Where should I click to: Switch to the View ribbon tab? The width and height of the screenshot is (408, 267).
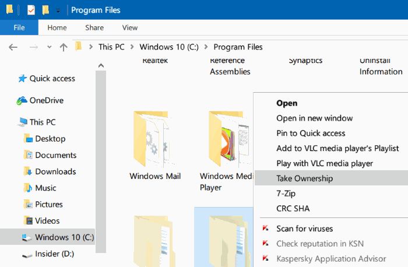point(130,27)
